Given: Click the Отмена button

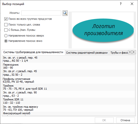Looking at the screenshot, I should [125, 120].
